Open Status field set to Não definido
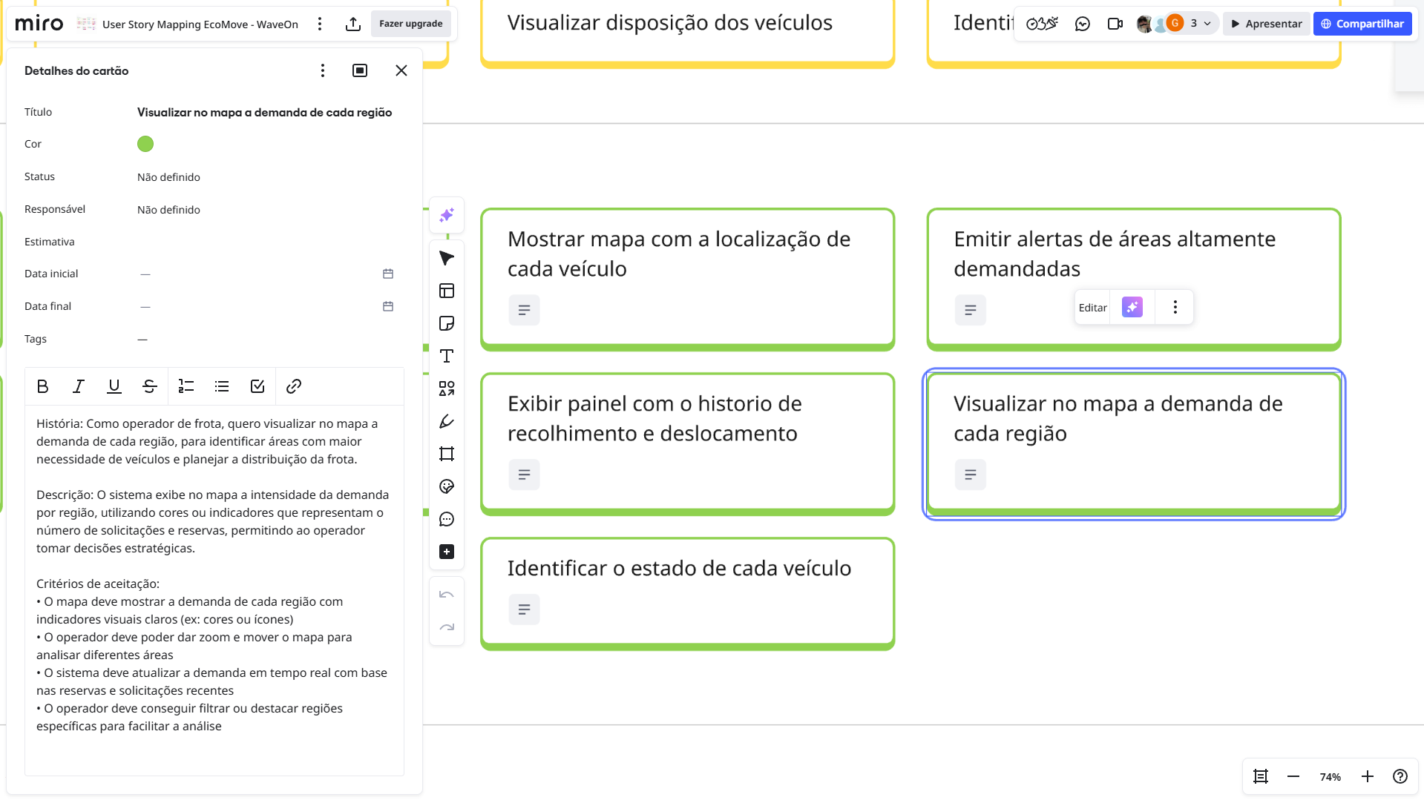 [168, 177]
